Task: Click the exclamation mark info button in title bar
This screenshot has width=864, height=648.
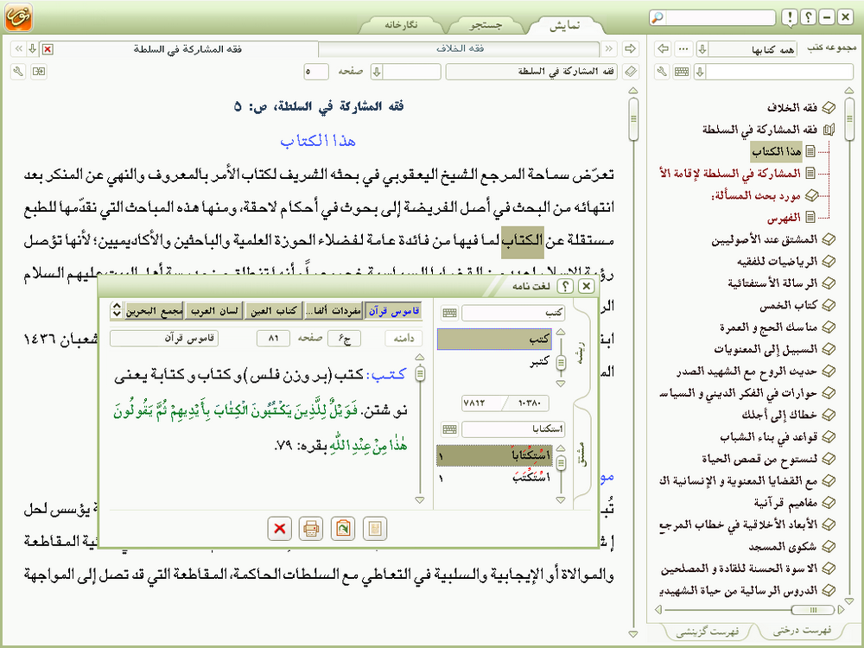Action: coord(790,17)
